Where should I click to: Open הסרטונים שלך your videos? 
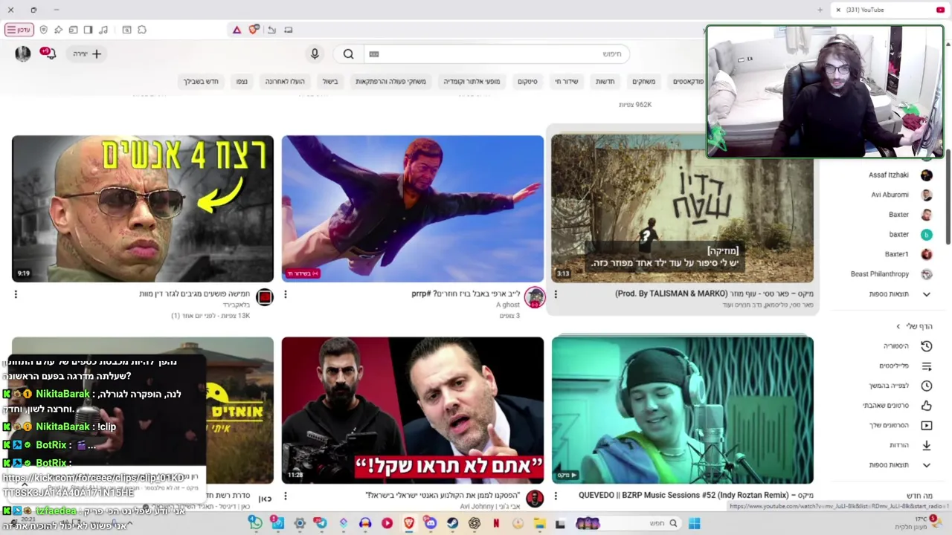point(900,425)
